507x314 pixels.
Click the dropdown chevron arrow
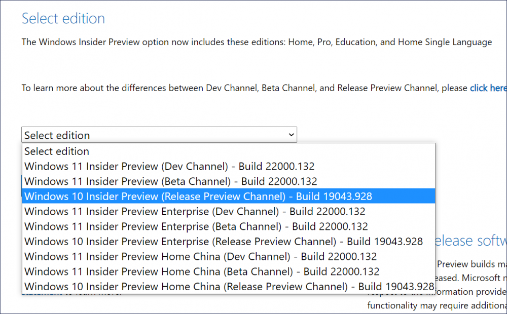(x=291, y=135)
